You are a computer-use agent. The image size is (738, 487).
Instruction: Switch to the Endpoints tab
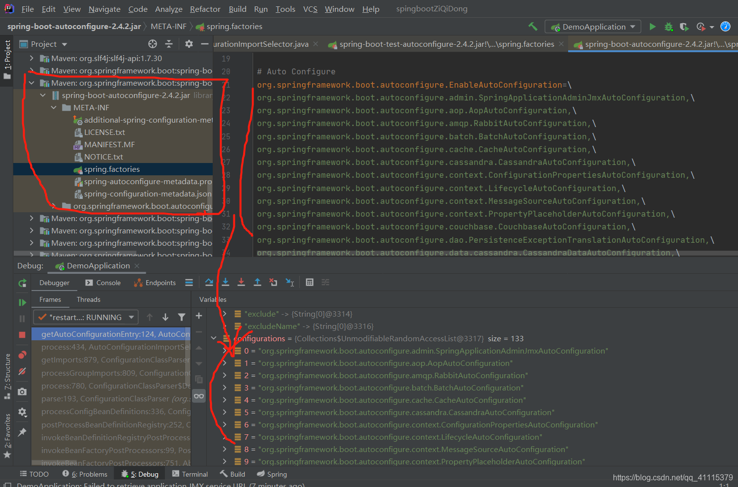(155, 283)
